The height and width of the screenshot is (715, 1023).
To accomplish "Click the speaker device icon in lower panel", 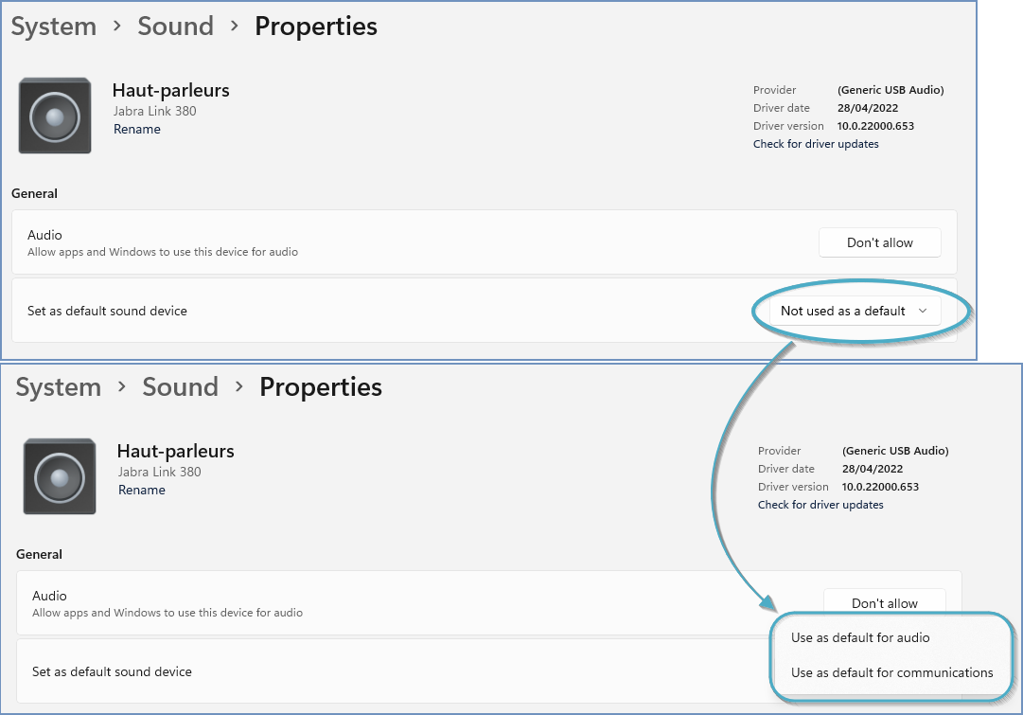I will [x=60, y=476].
